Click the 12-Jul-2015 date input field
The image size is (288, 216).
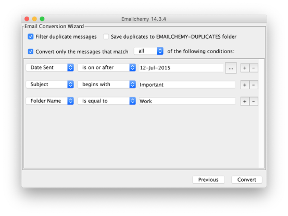pyautogui.click(x=181, y=68)
